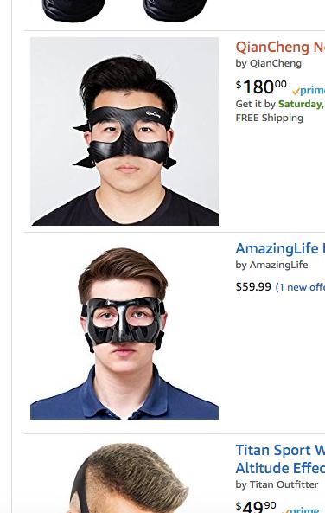Click the 'Altitude Effec' title line
Screen dimensions: 325x513
coord(280,468)
